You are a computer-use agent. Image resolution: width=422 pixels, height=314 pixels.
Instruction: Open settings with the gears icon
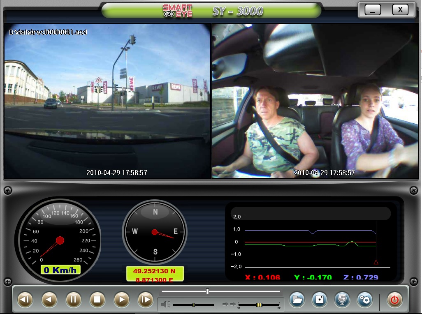365,300
